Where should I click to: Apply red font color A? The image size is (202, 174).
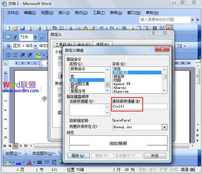coord(29,162)
